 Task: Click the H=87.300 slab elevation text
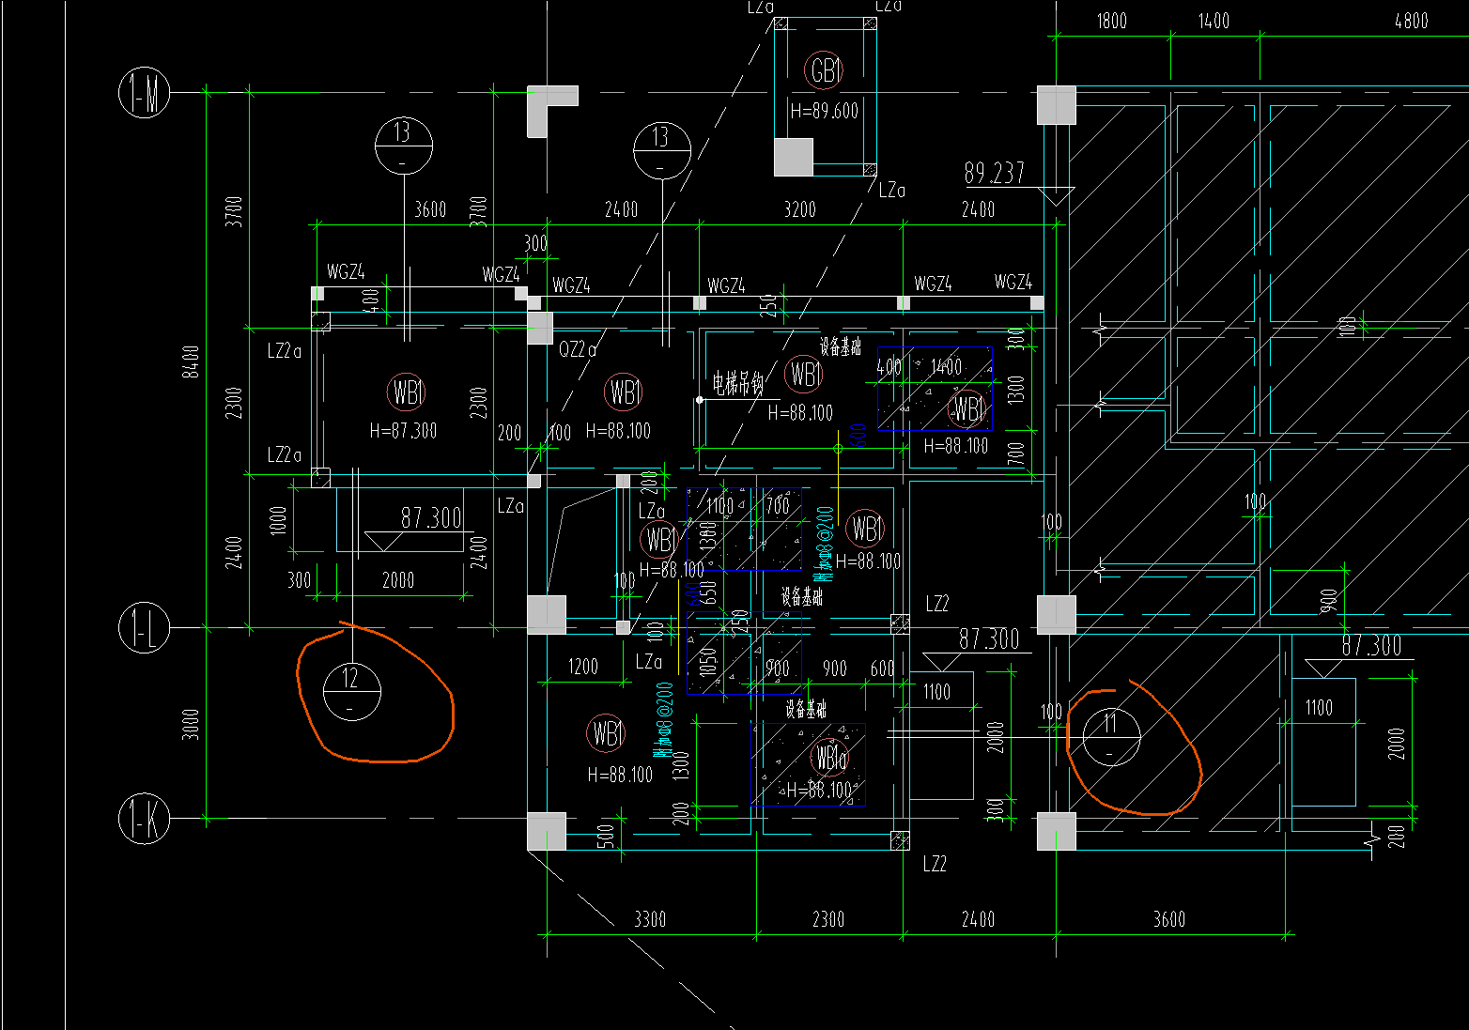403,431
